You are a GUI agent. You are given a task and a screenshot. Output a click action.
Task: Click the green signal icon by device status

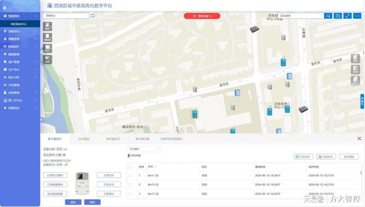pos(66,164)
